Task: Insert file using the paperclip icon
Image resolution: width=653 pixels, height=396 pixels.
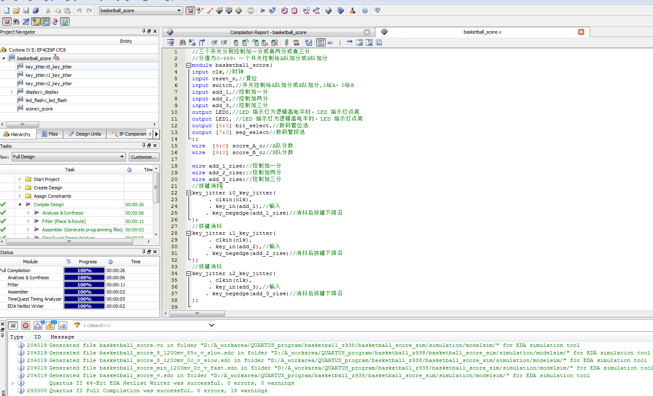Action: click(x=286, y=42)
